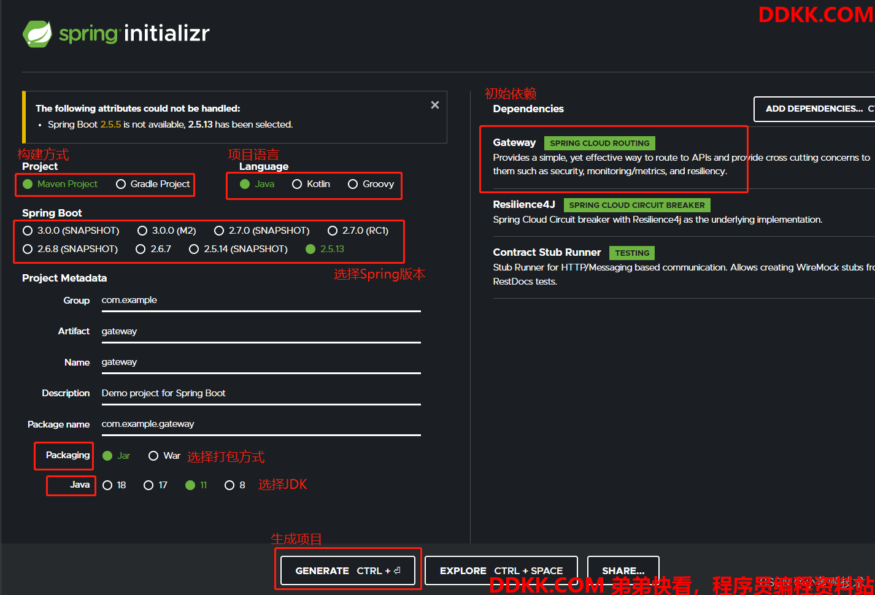Click the Contract Stub Runner dependency
This screenshot has width=875, height=595.
tap(684, 267)
